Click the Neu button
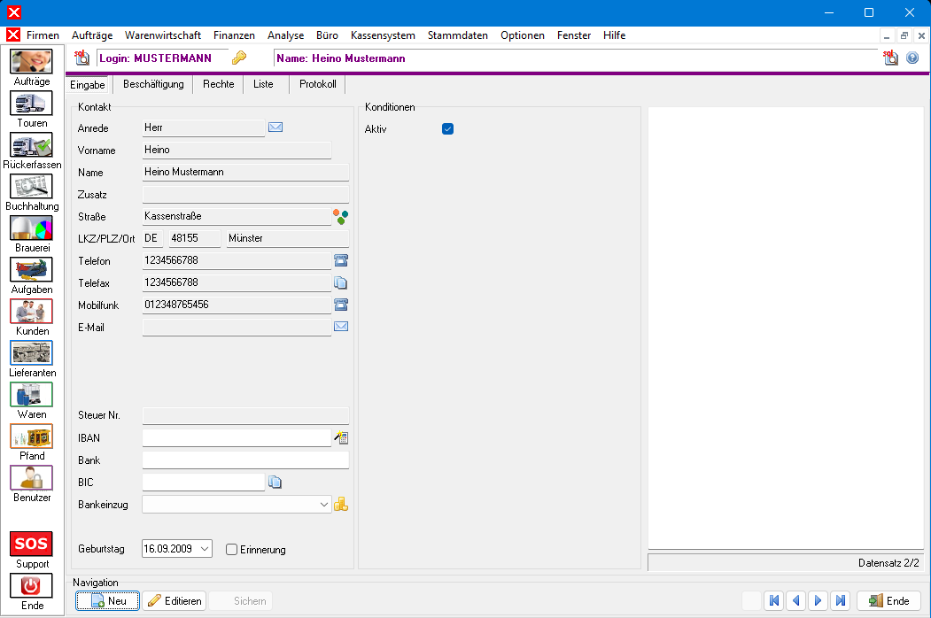This screenshot has height=618, width=931. point(107,601)
